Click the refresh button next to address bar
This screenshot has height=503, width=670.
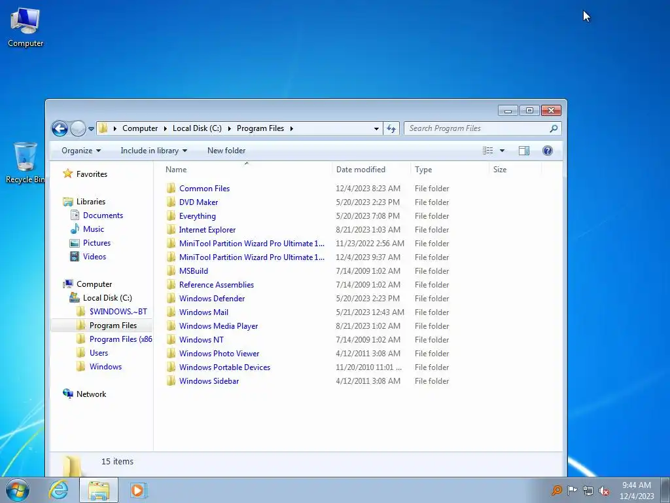coord(391,128)
